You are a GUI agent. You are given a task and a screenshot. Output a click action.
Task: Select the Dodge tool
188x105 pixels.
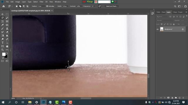click(x=2, y=39)
